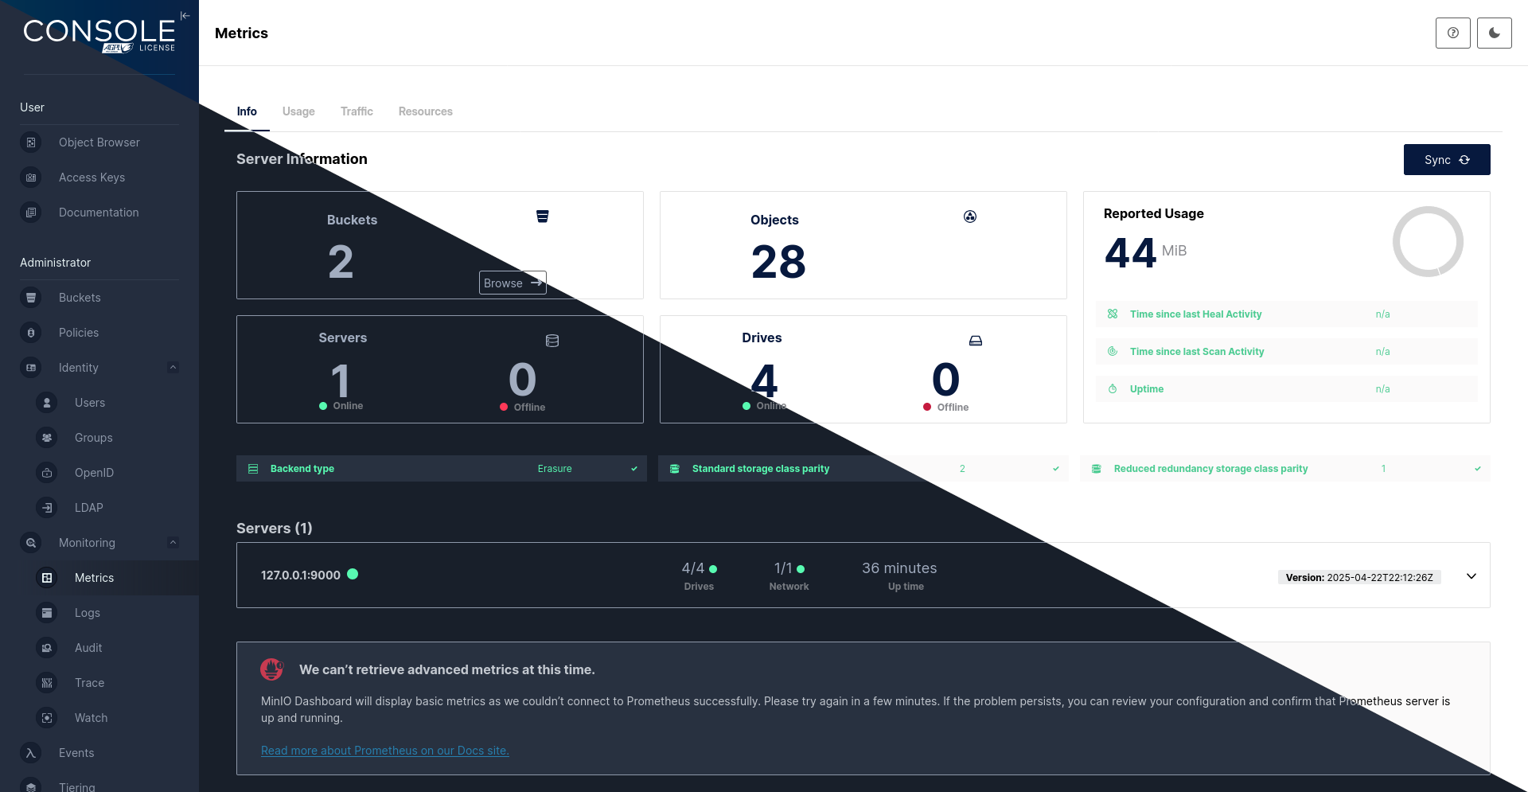
Task: Click the Objects count 28
Action: click(x=778, y=262)
